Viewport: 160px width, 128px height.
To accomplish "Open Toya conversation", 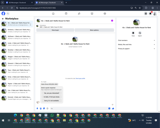I will (x=17, y=71).
